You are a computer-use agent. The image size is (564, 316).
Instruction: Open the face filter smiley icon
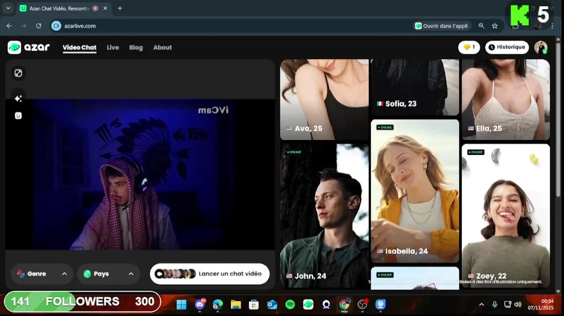18,115
